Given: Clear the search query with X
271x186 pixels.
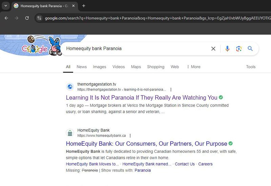Looking at the screenshot, I should click(x=213, y=49).
